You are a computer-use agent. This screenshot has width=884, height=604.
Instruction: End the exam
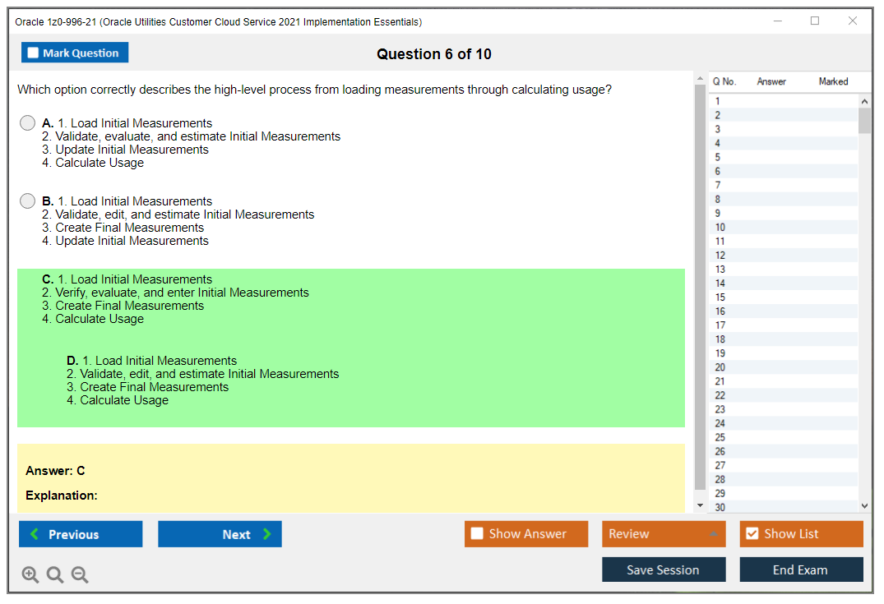[800, 569]
